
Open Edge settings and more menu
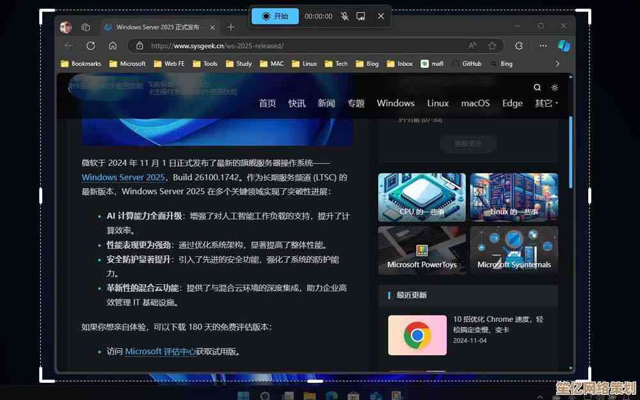click(543, 45)
